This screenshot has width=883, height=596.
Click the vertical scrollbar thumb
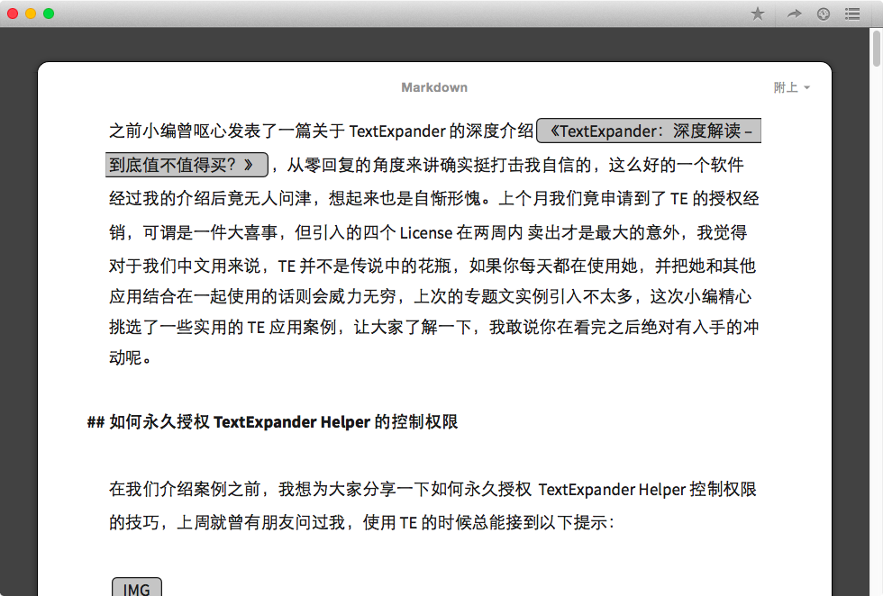tap(876, 50)
